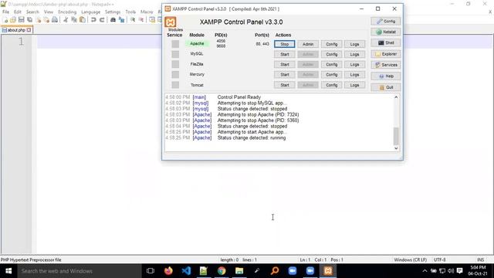Toggle the Apache service checkbox

pos(175,44)
